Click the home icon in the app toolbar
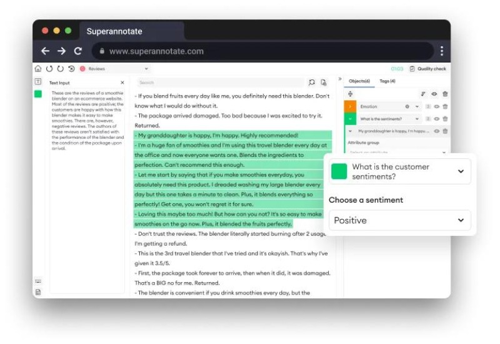The image size is (500, 344). click(38, 69)
